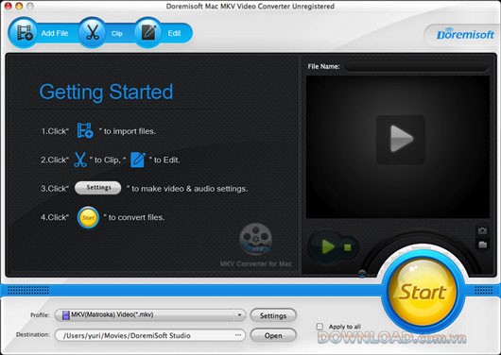Click the Profile dropdown arrow

239,315
